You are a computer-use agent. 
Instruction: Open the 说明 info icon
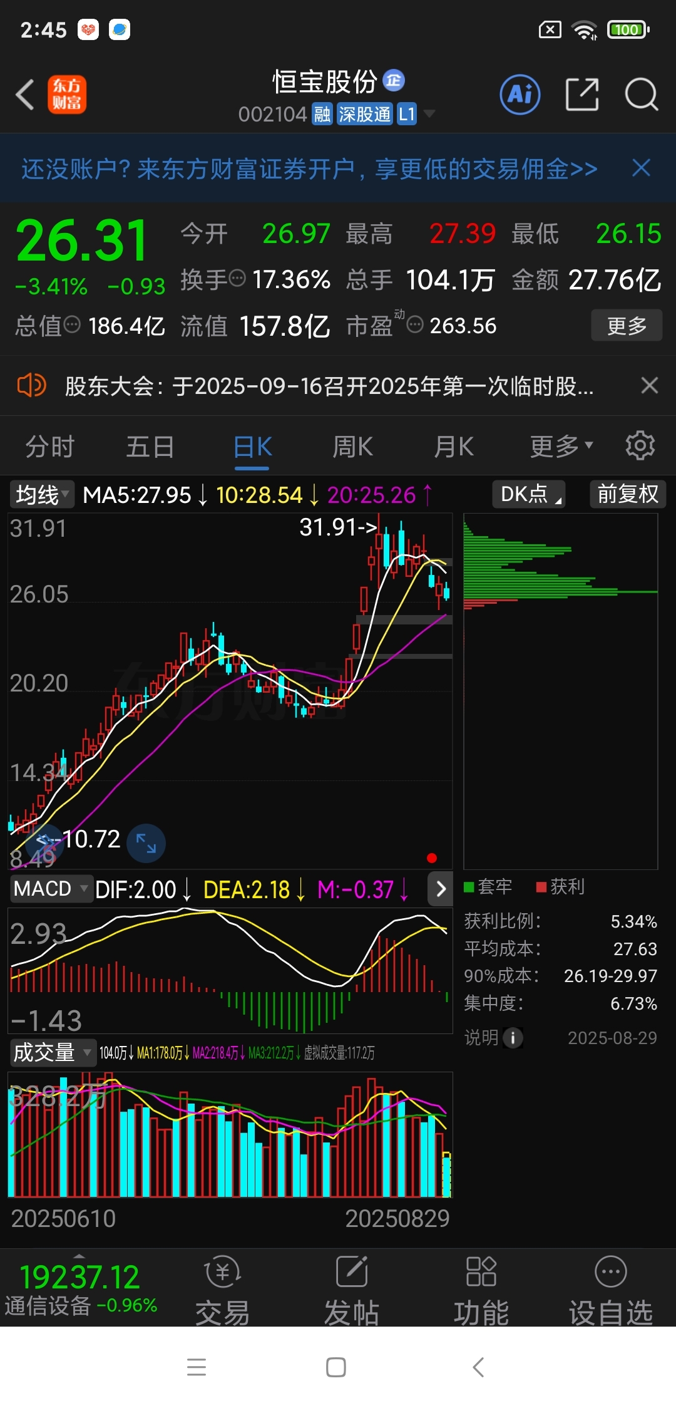[x=513, y=1038]
